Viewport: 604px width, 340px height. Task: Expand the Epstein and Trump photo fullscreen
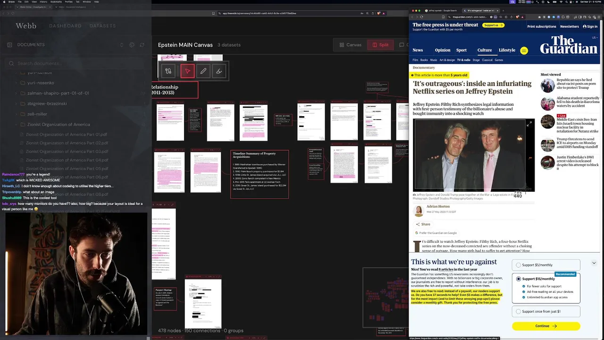(529, 124)
